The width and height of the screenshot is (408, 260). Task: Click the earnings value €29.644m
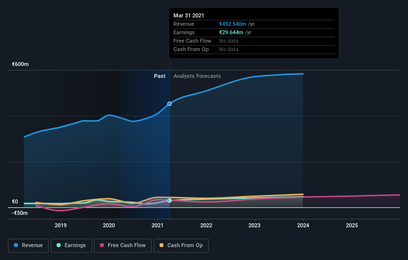point(231,32)
